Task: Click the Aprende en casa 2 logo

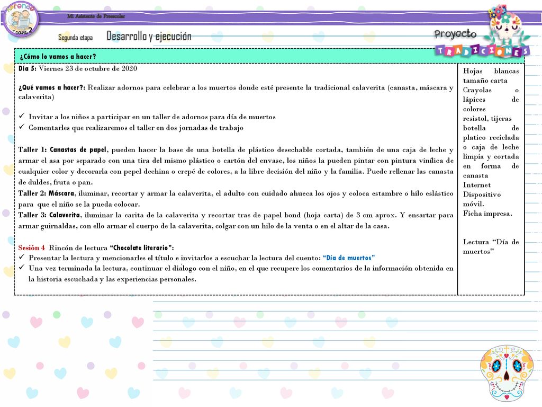Action: (x=21, y=19)
